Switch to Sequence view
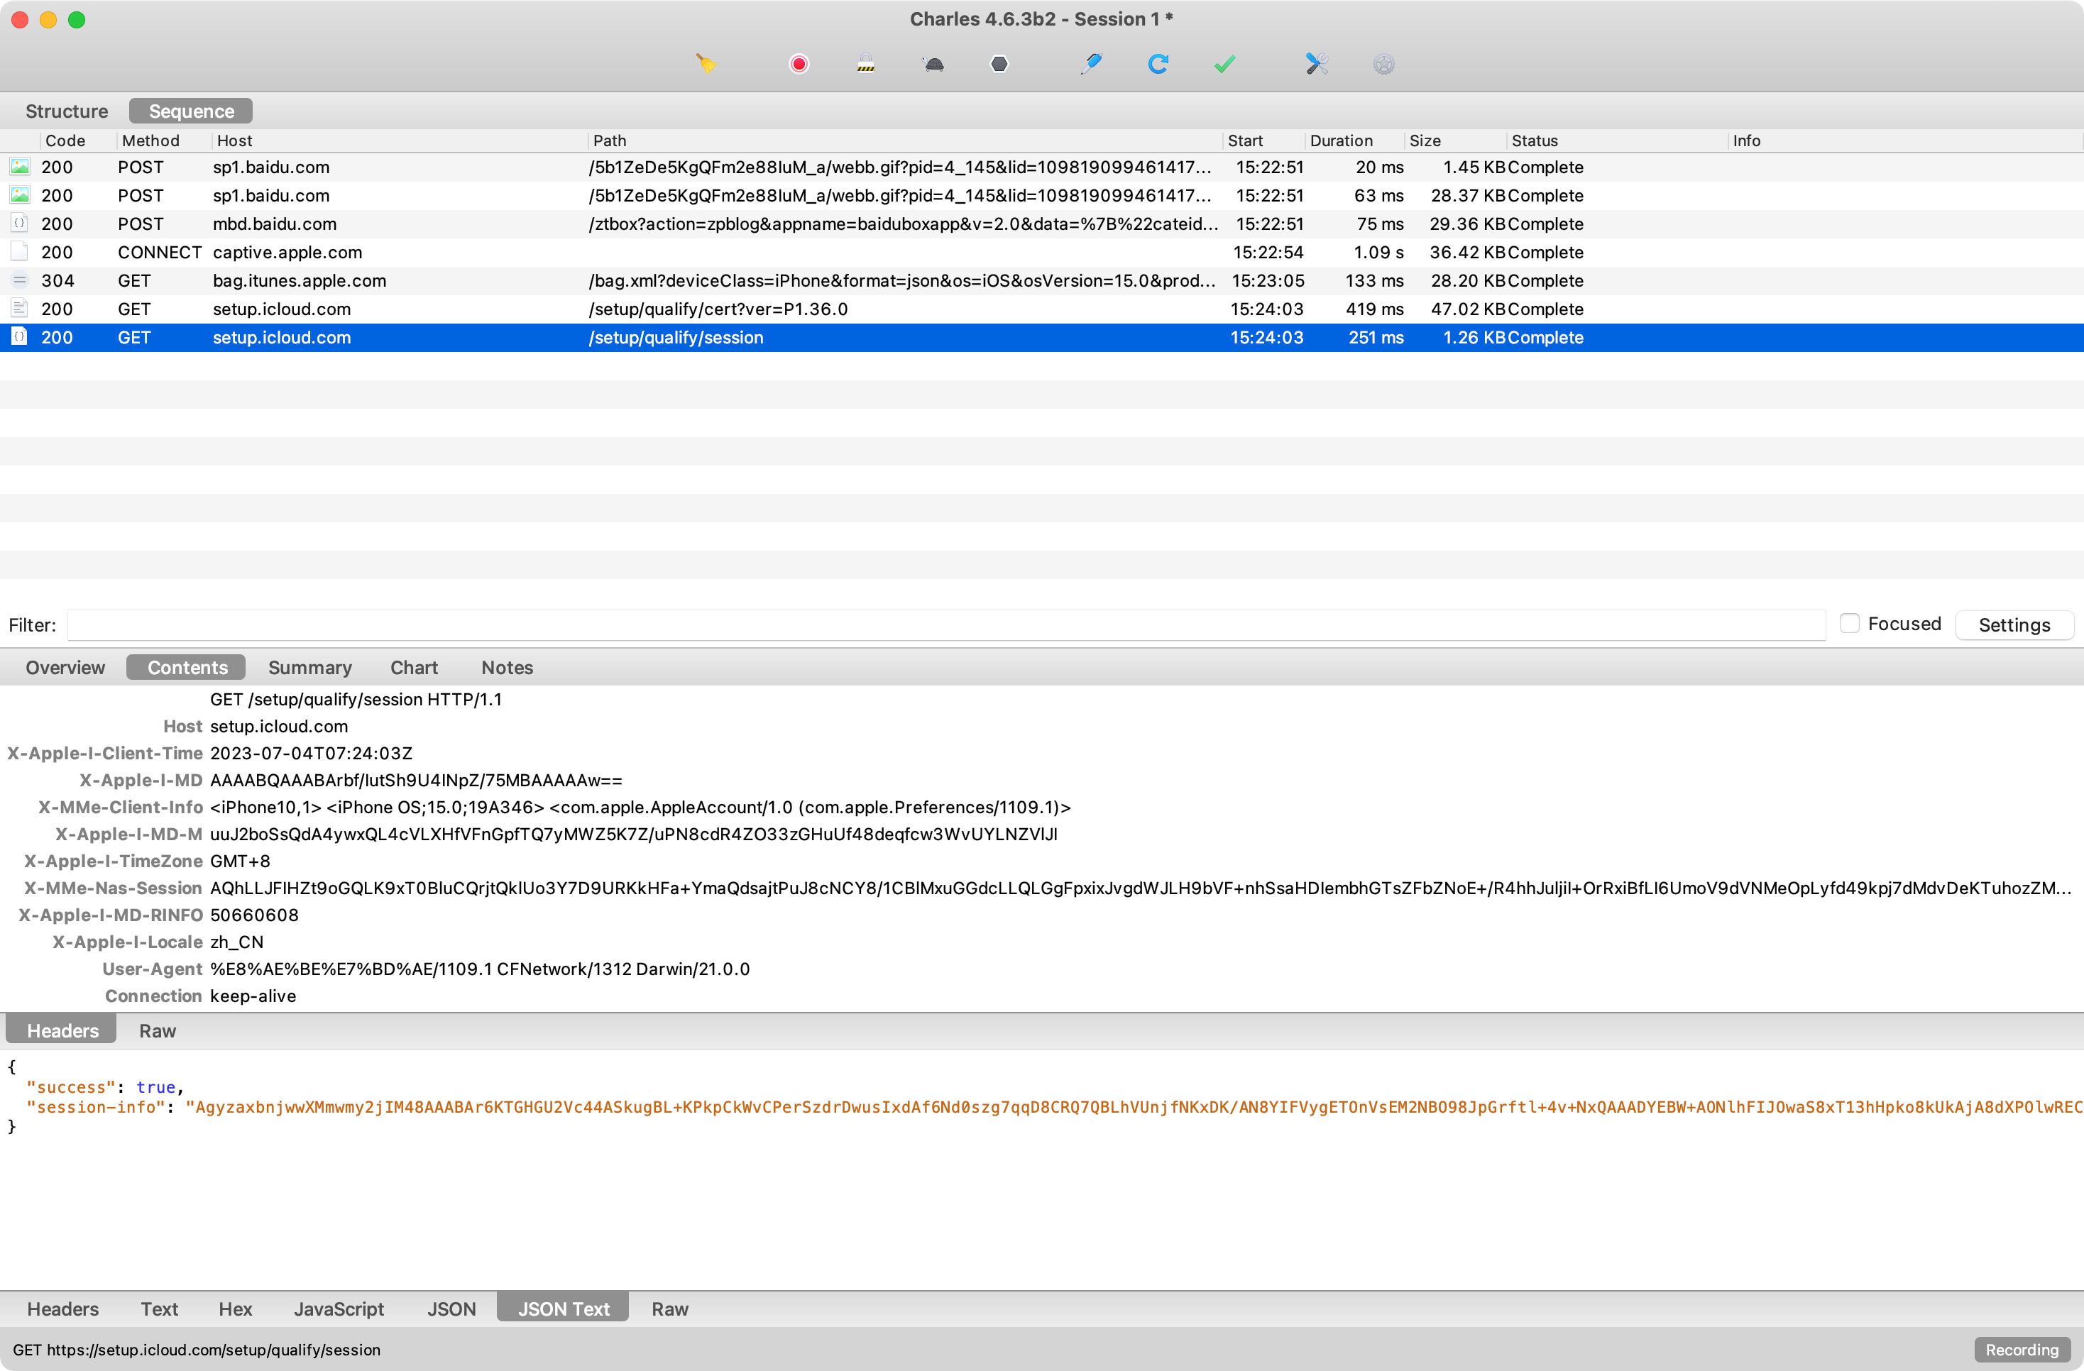 [x=191, y=111]
